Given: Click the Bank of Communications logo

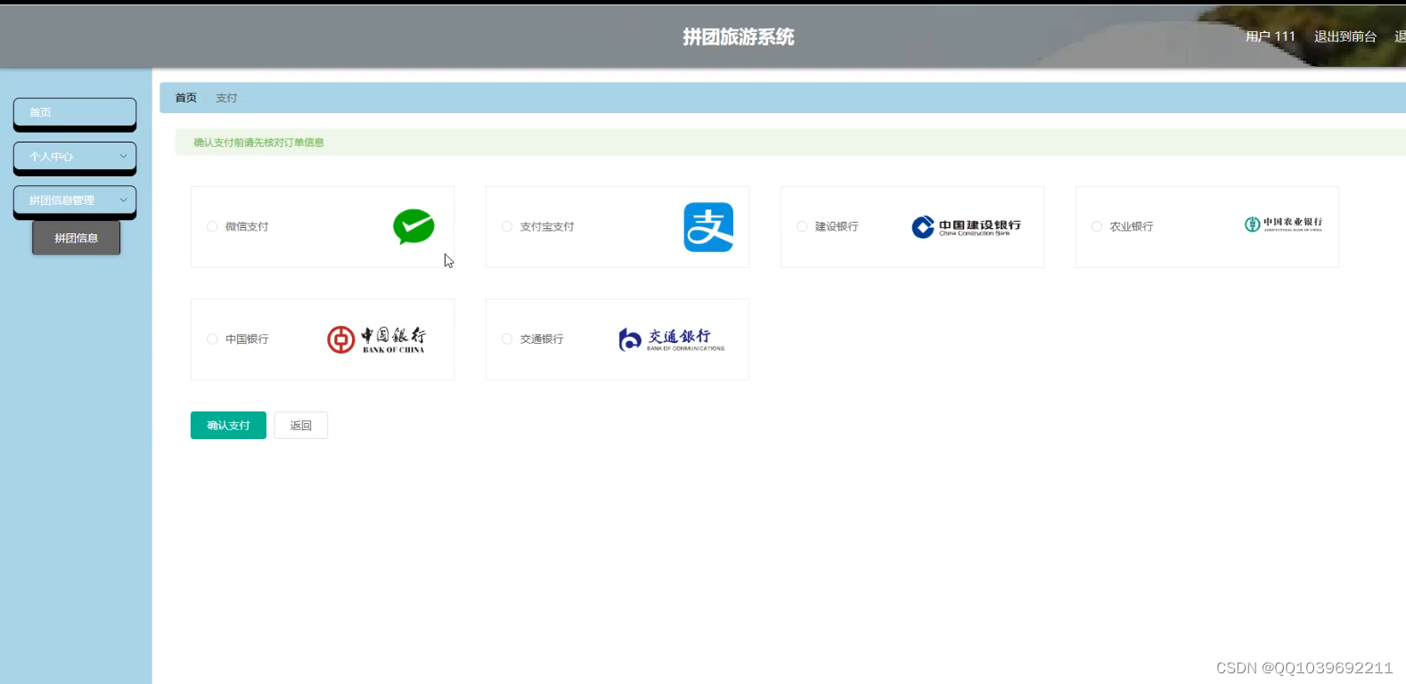Looking at the screenshot, I should (672, 339).
